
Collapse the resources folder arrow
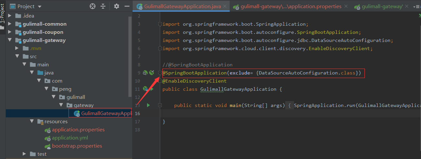(x=32, y=121)
